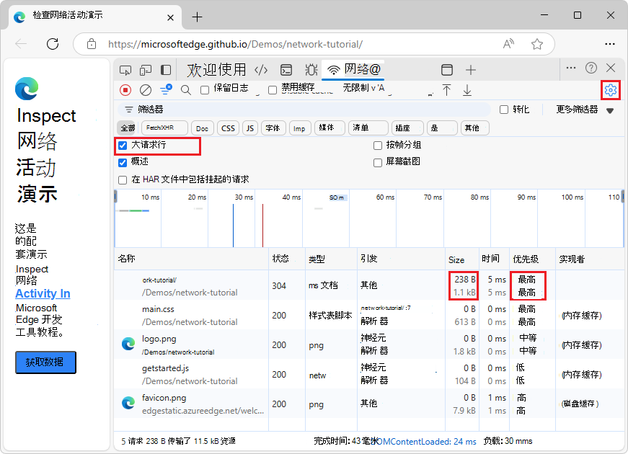
Task: Open the DevTools more options menu
Action: tap(570, 68)
